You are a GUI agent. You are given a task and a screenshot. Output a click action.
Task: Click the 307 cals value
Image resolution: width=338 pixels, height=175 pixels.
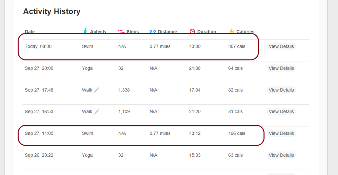point(237,46)
